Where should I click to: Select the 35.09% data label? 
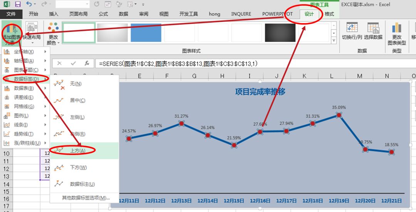(x=339, y=108)
